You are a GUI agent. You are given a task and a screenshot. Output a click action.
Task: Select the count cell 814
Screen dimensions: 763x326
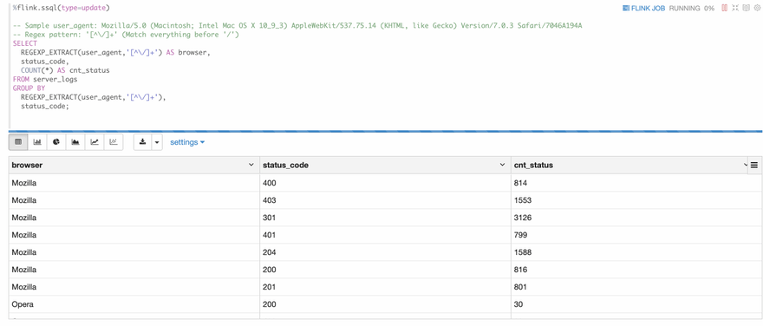click(x=636, y=183)
